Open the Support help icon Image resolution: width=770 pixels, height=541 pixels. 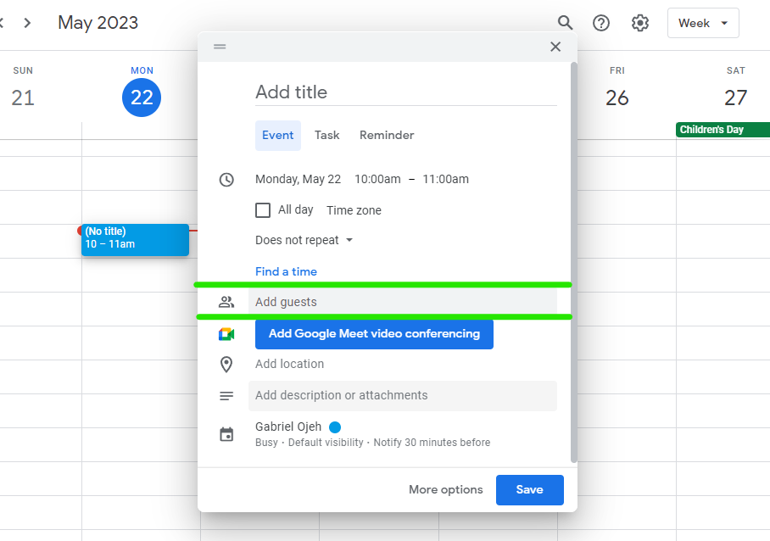pos(601,23)
